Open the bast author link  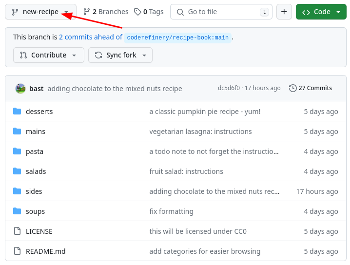tap(37, 89)
